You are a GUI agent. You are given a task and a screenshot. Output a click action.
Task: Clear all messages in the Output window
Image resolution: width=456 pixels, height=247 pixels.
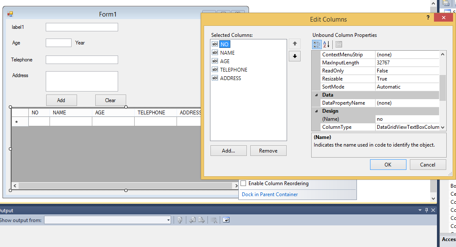(x=213, y=220)
